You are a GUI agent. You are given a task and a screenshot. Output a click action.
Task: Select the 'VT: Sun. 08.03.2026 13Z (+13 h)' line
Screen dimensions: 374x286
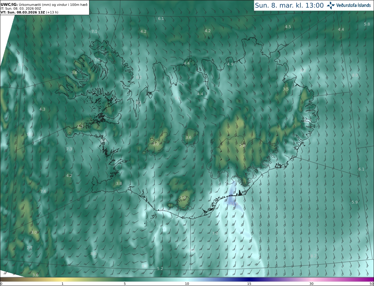pyautogui.click(x=30, y=12)
